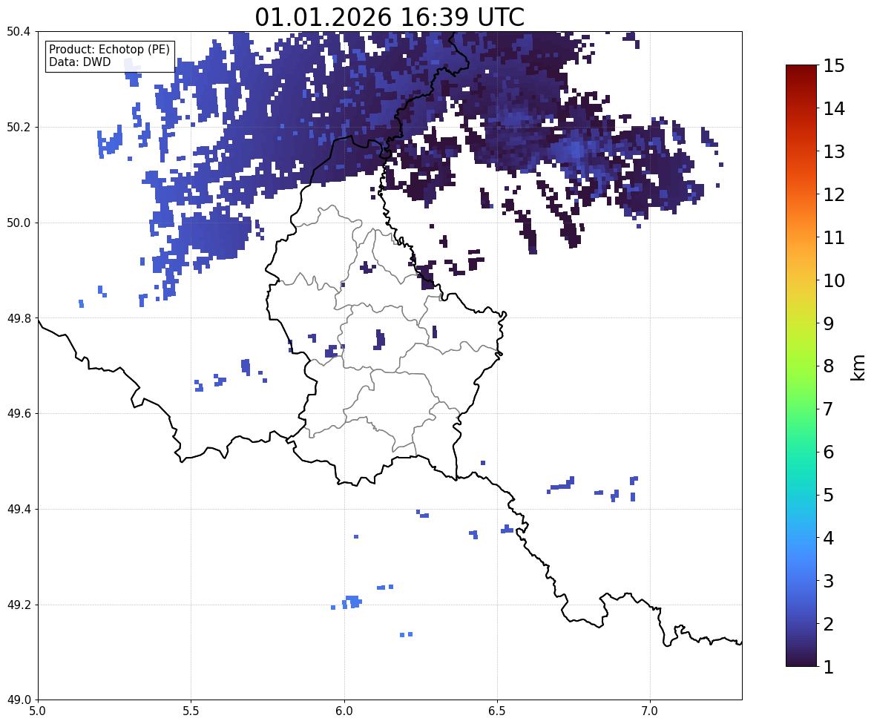
Task: Click the "Product: Echotop (PE)" legend text
Action: click(109, 50)
